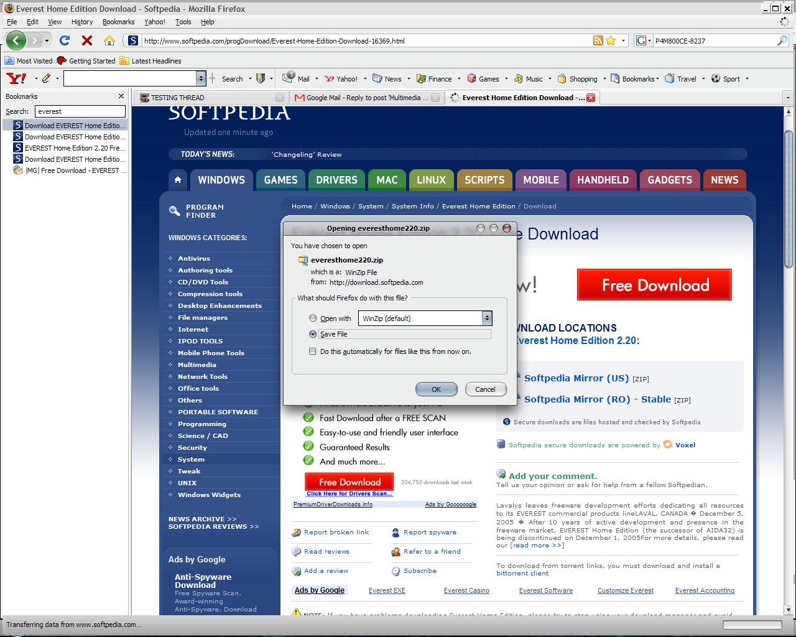Image resolution: width=796 pixels, height=637 pixels.
Task: Open Shopping on the Yahoo toolbar
Action: point(578,78)
